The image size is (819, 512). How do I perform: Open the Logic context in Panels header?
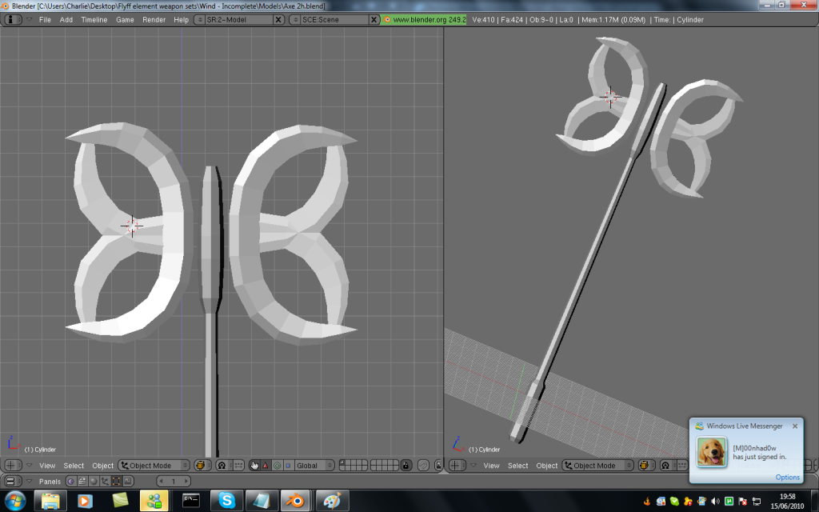pyautogui.click(x=71, y=481)
